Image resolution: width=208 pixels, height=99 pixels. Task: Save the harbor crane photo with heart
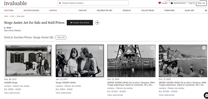click(x=152, y=48)
